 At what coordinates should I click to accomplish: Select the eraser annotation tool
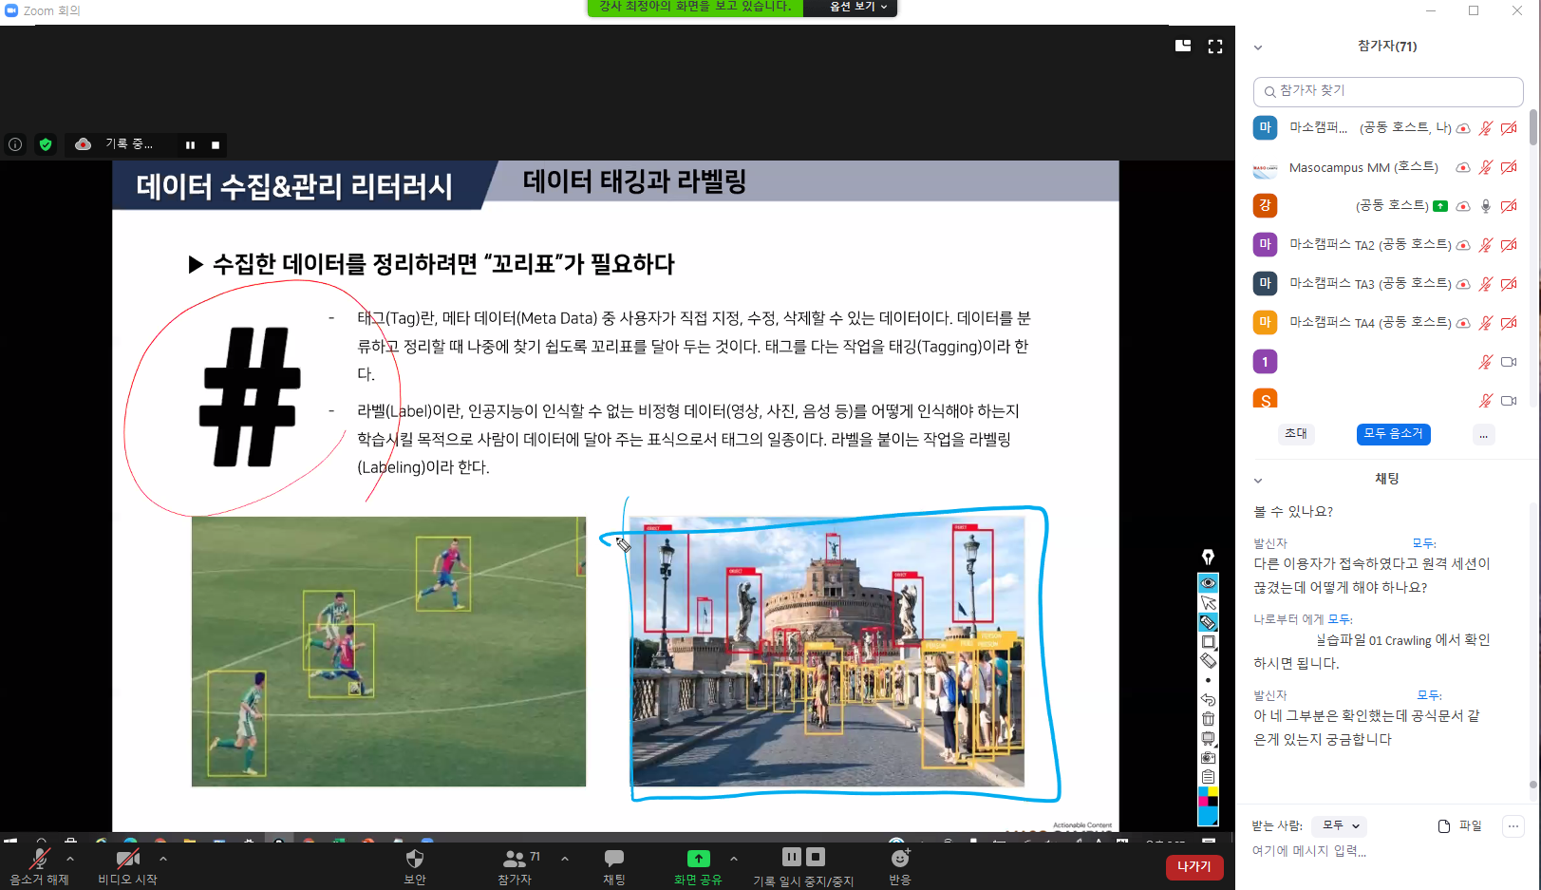pyautogui.click(x=1208, y=661)
